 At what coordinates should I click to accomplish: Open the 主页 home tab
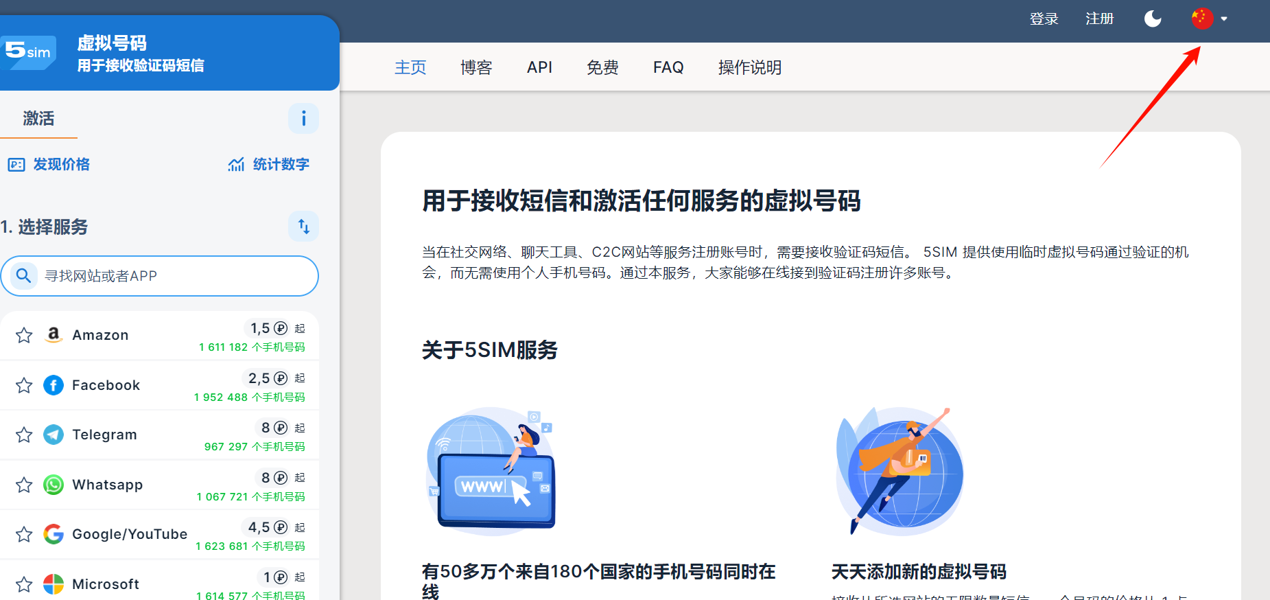coord(410,67)
